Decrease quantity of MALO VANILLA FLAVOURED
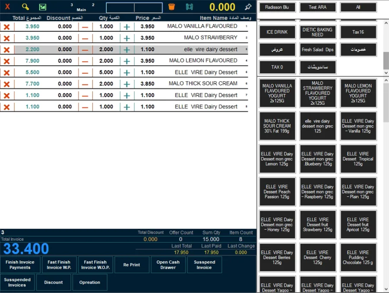 coord(85,27)
